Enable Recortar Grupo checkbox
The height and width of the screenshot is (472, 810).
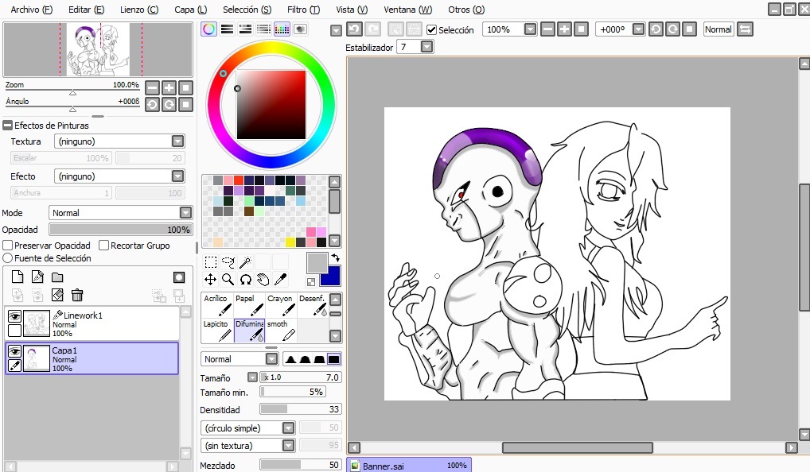pos(103,246)
